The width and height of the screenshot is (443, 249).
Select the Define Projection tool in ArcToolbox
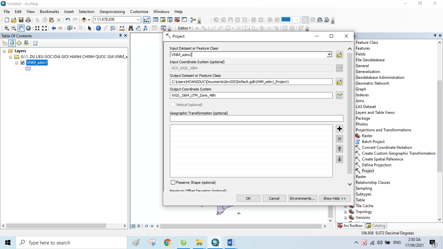[377, 165]
